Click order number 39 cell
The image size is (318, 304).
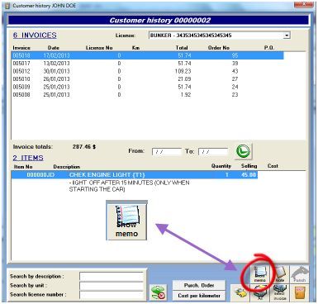(235, 64)
